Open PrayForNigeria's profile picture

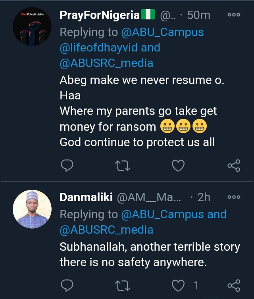pyautogui.click(x=32, y=27)
